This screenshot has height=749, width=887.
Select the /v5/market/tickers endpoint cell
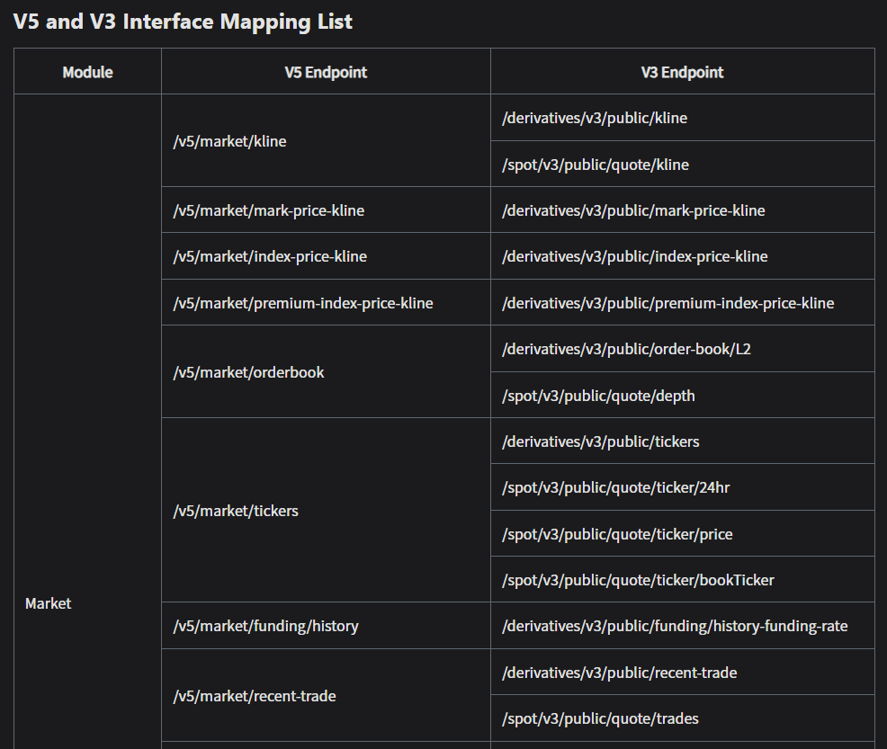pos(236,511)
